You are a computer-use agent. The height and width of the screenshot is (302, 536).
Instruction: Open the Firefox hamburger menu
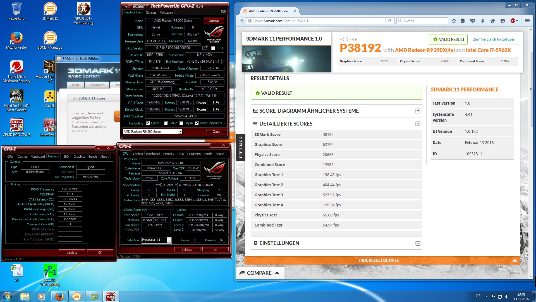coord(527,21)
